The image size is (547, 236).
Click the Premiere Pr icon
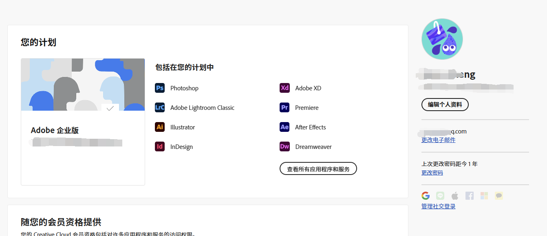(x=285, y=107)
